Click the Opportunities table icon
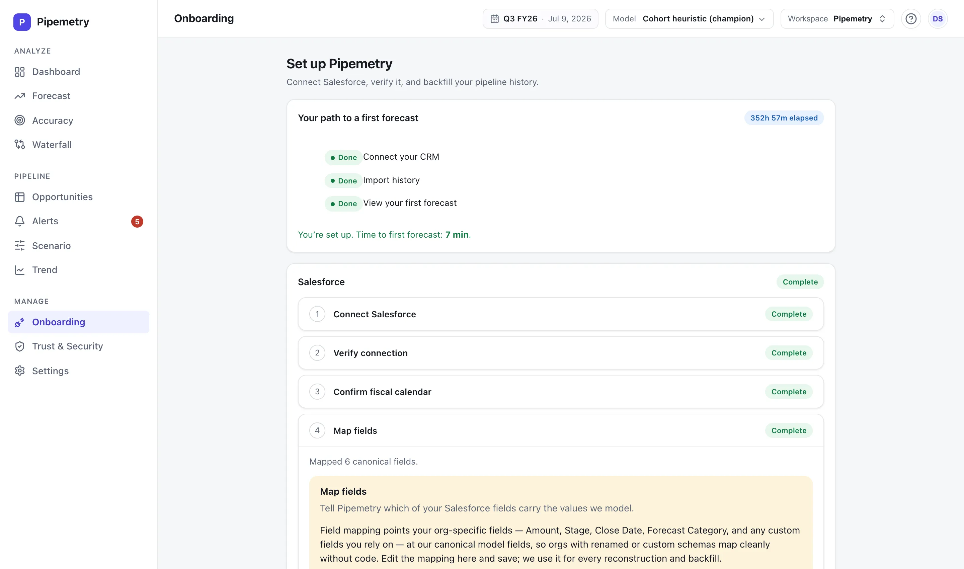 19,197
